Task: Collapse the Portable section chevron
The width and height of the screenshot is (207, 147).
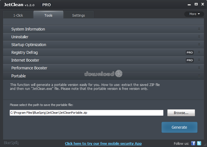Action: (199, 76)
